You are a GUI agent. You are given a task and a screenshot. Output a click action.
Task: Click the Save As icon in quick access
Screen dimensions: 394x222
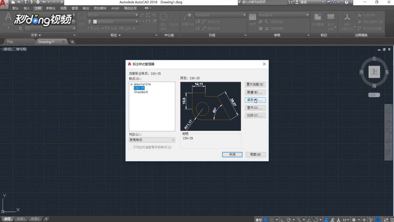[31, 2]
